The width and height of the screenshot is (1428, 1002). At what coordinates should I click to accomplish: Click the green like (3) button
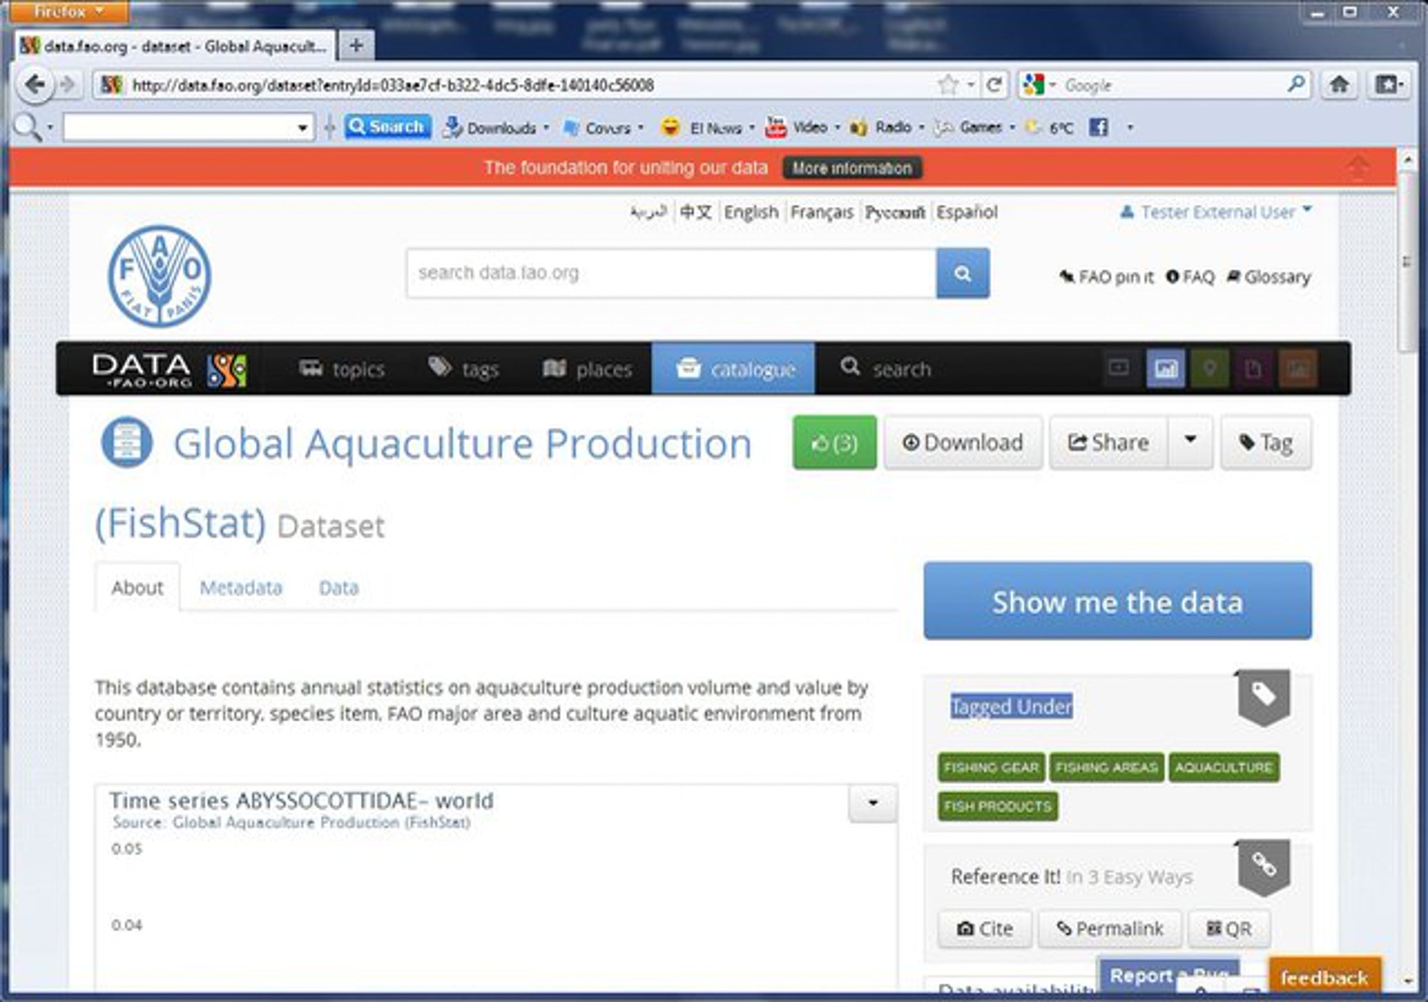point(835,442)
